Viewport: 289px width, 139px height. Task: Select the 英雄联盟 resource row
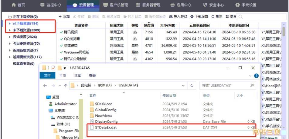(169, 46)
